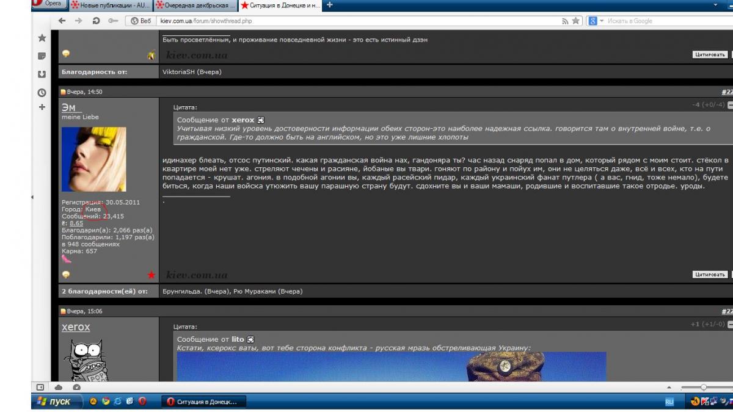Open the password manager key icon

112,21
